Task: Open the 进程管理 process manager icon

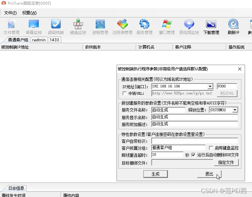Action: coord(100,27)
